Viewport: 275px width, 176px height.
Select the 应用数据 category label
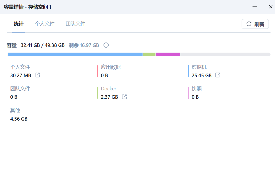(111, 67)
